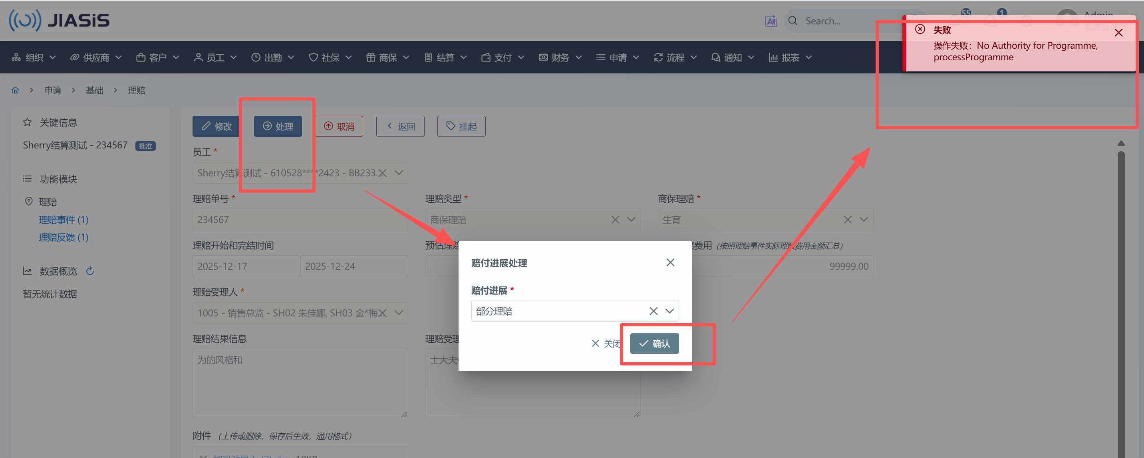Click the 确认 confirm button

[654, 343]
